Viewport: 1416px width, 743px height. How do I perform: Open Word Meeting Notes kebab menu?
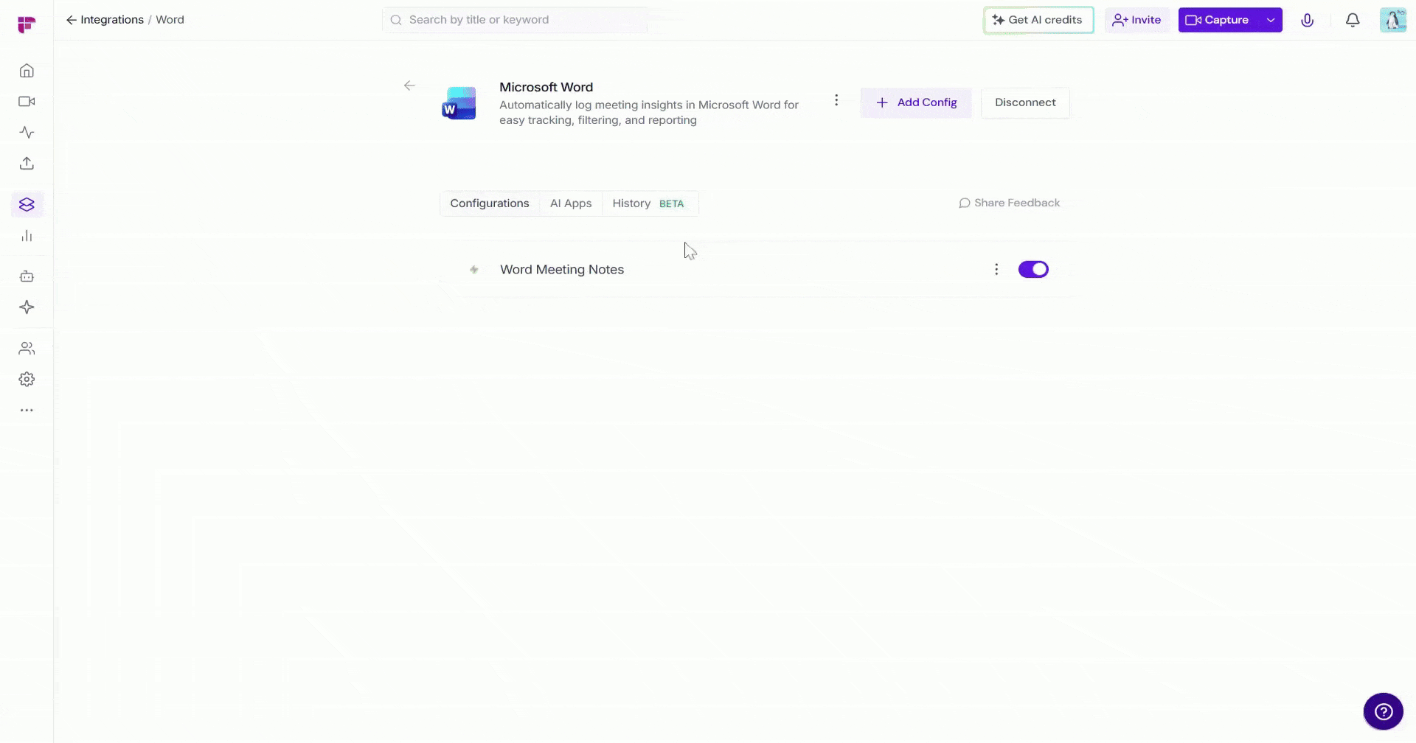click(x=996, y=270)
